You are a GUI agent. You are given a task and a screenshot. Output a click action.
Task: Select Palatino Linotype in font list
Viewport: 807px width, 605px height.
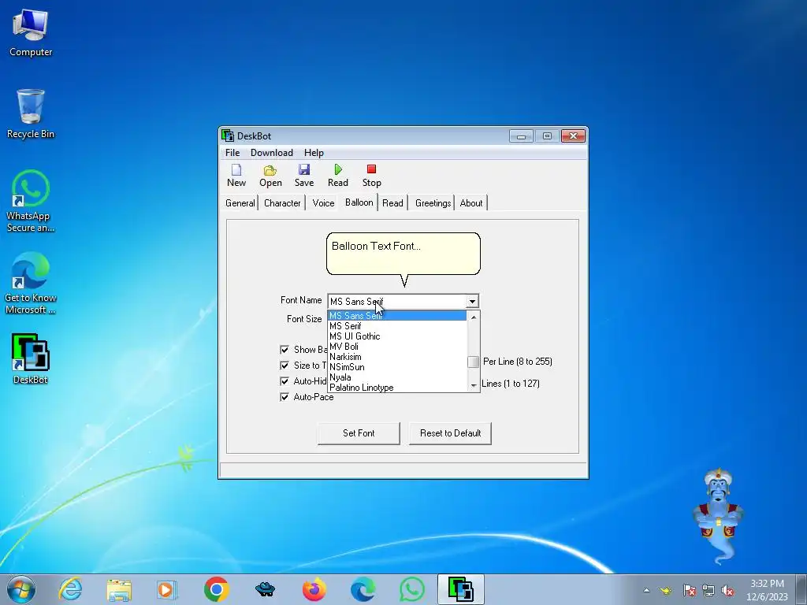[397, 388]
